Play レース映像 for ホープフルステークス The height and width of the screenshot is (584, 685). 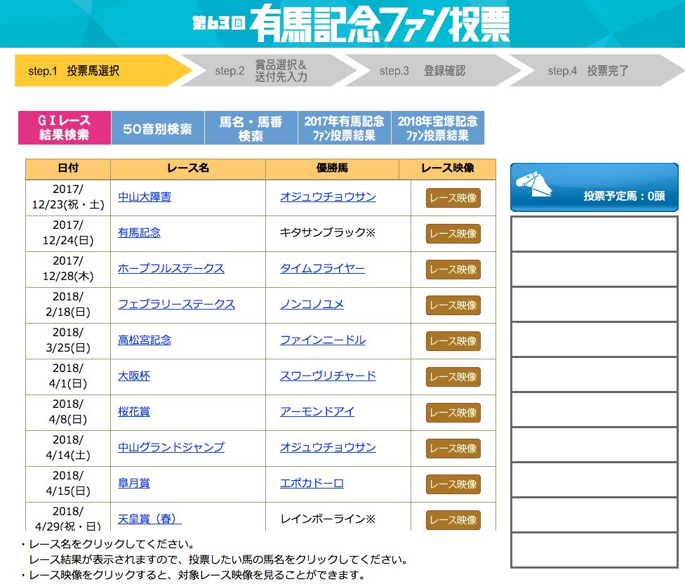[x=453, y=270]
